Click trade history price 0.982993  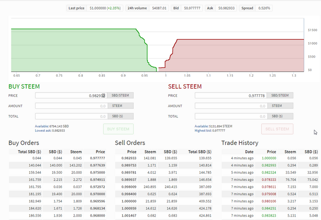[x=269, y=165]
